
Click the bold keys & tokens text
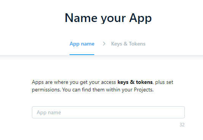(x=135, y=82)
